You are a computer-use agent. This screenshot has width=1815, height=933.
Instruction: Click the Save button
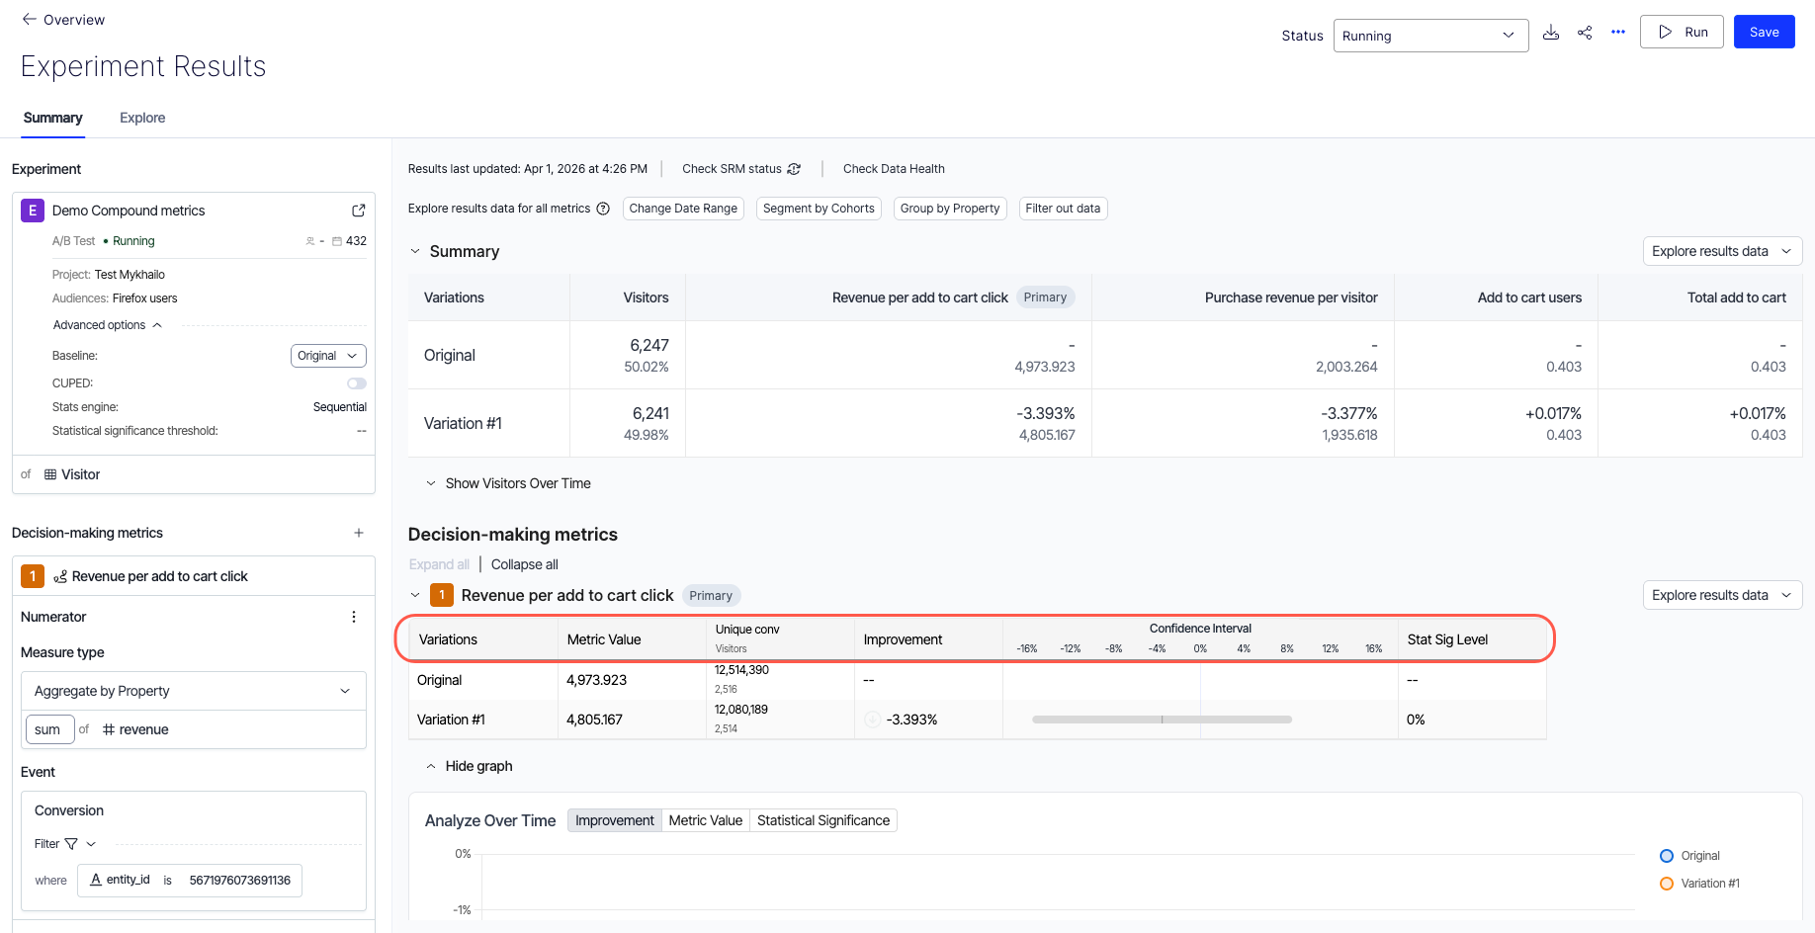(1764, 32)
